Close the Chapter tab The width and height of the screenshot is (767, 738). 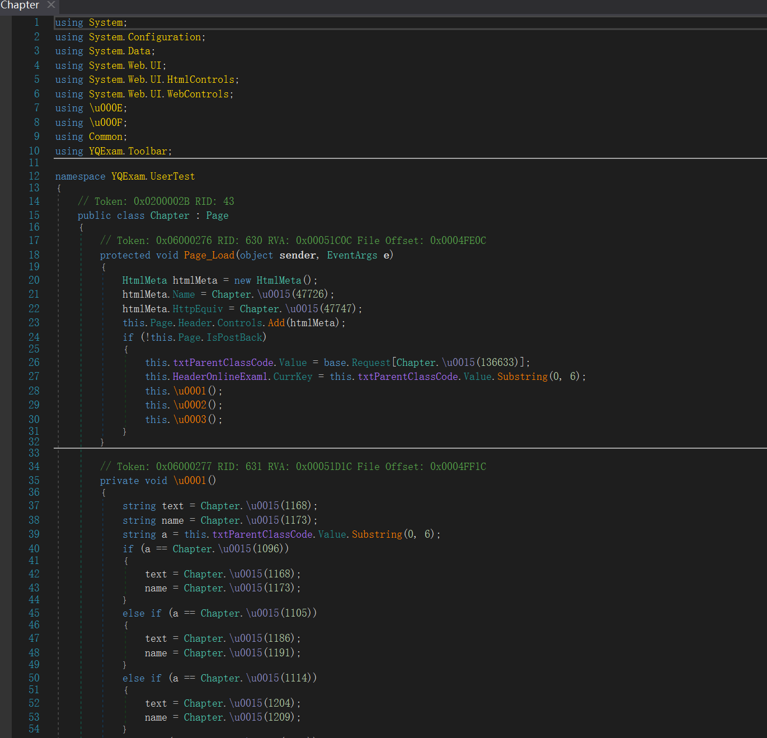(x=51, y=5)
